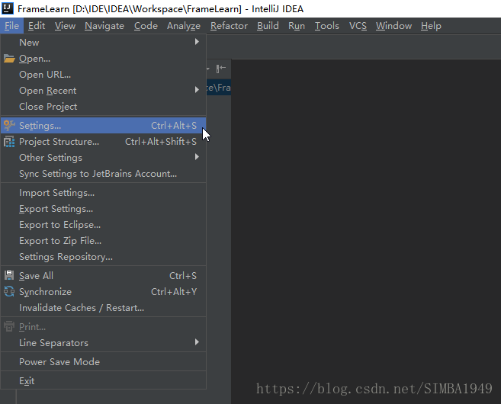Open the Analyze menu

pyautogui.click(x=184, y=26)
